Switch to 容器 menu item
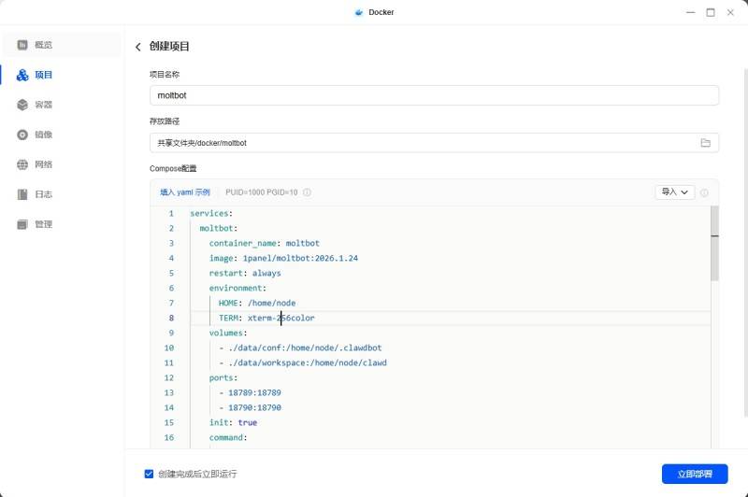Viewport: 748px width, 497px height. click(62, 105)
